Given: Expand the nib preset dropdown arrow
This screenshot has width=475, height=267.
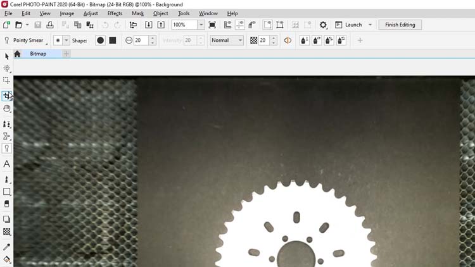Looking at the screenshot, I should pyautogui.click(x=66, y=40).
